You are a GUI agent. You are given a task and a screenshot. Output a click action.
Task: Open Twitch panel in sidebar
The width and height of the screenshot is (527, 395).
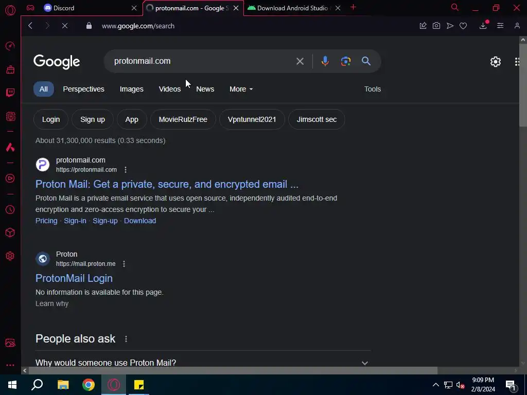[10, 93]
